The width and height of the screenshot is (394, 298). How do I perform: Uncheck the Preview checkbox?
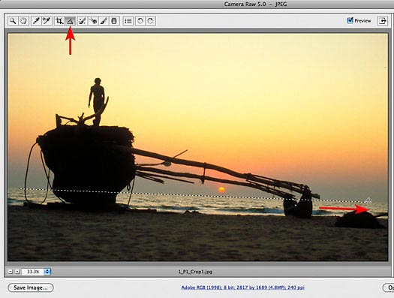pos(350,20)
